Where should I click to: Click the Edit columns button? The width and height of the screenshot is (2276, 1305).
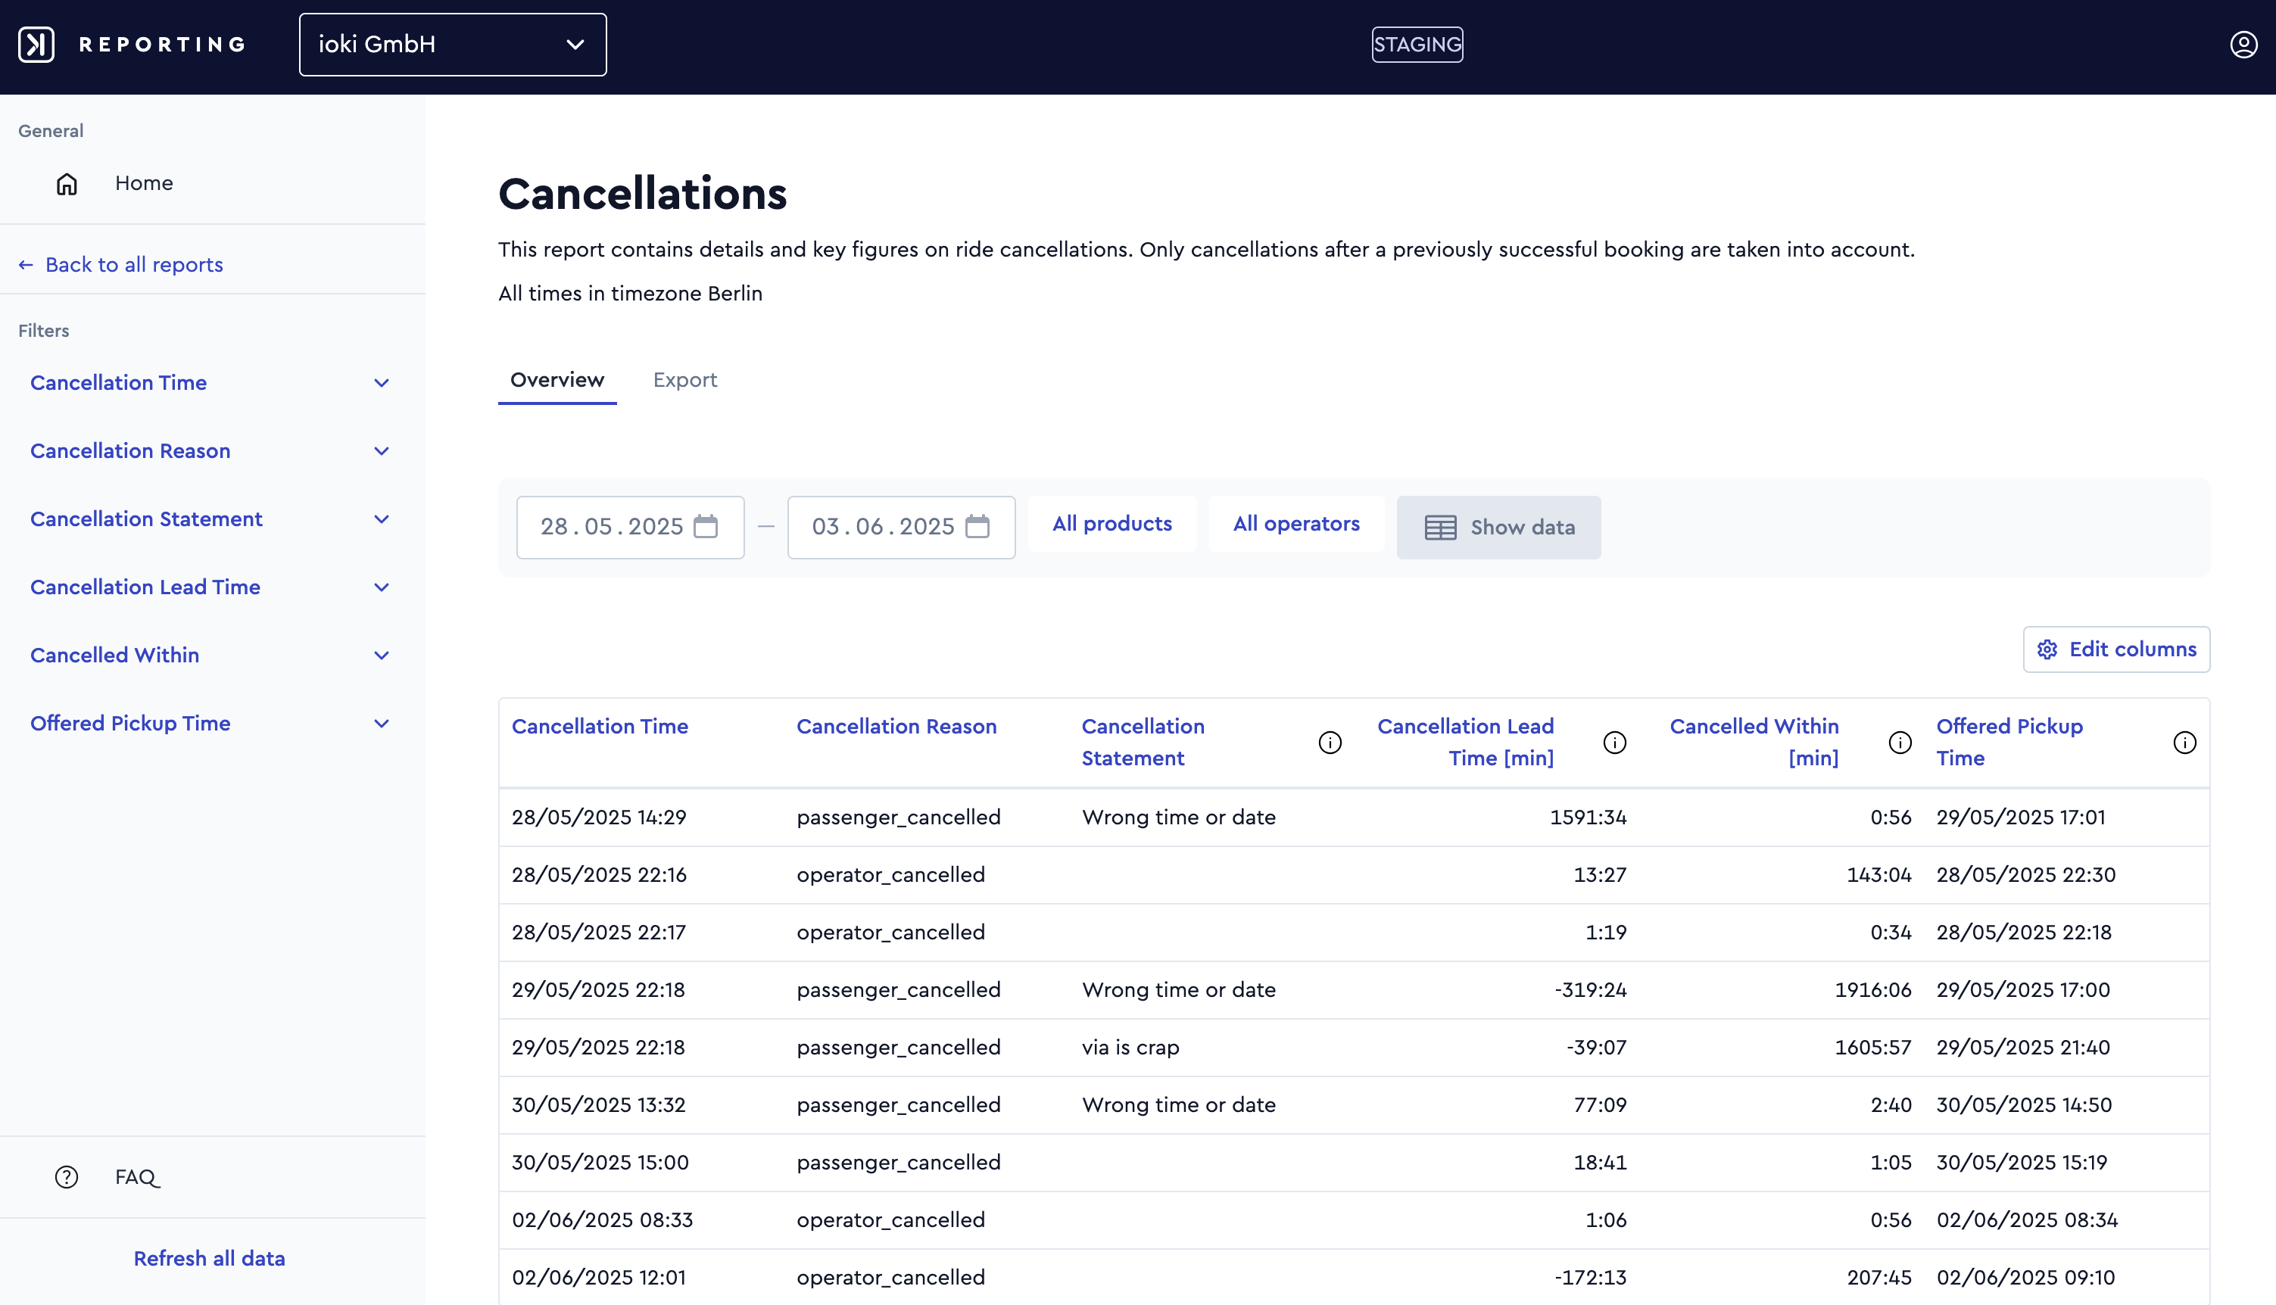[x=2115, y=649]
